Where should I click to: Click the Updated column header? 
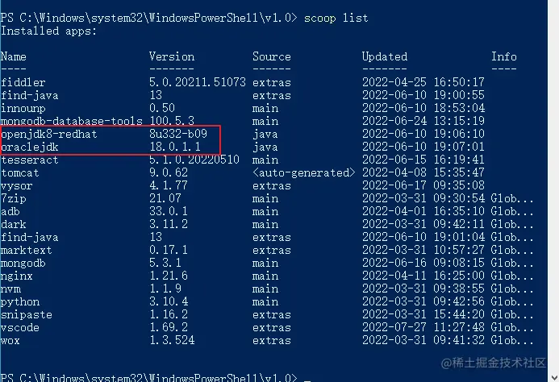click(x=384, y=56)
